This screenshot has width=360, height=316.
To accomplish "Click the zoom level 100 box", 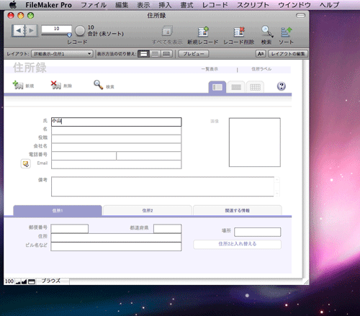I will tap(9, 281).
